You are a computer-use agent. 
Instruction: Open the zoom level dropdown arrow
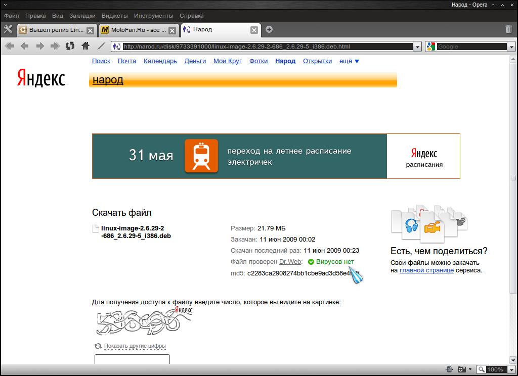pyautogui.click(x=512, y=369)
